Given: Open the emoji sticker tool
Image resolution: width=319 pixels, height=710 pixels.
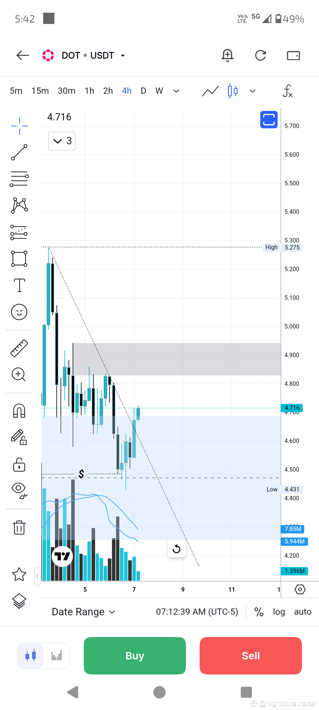Looking at the screenshot, I should (x=19, y=312).
